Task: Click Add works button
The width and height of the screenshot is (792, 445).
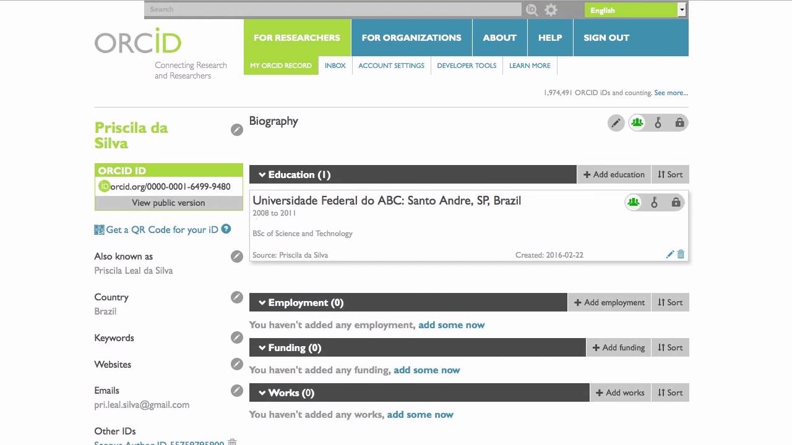Action: tap(620, 392)
